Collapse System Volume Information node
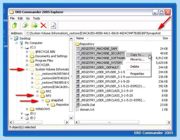The height and width of the screenshot is (140, 180). pos(27,70)
